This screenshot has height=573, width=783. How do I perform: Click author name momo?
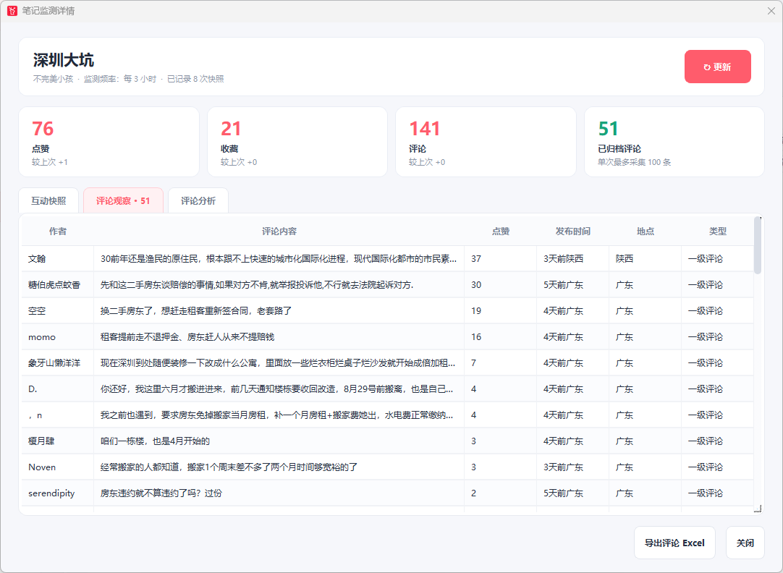click(42, 337)
